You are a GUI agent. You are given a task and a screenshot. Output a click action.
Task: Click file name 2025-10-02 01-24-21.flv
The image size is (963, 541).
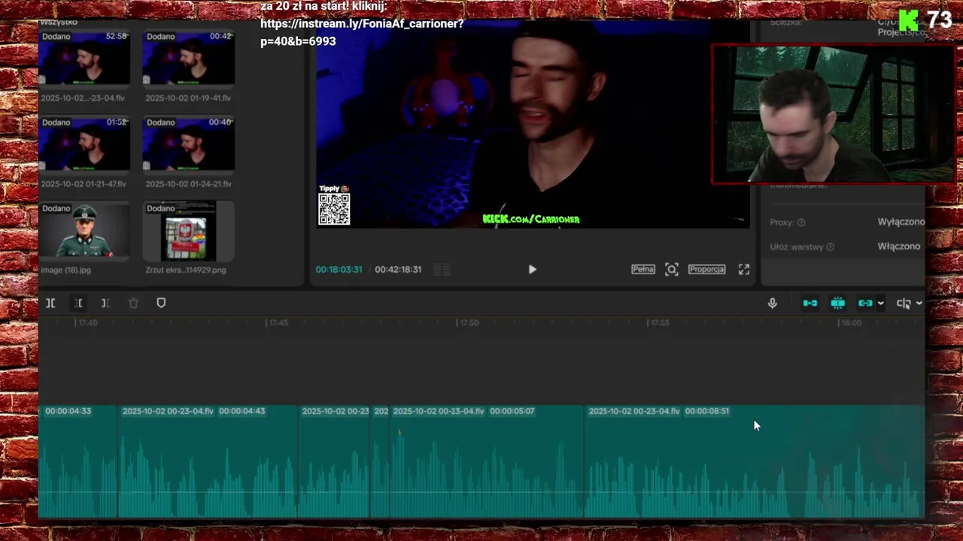[x=188, y=183]
